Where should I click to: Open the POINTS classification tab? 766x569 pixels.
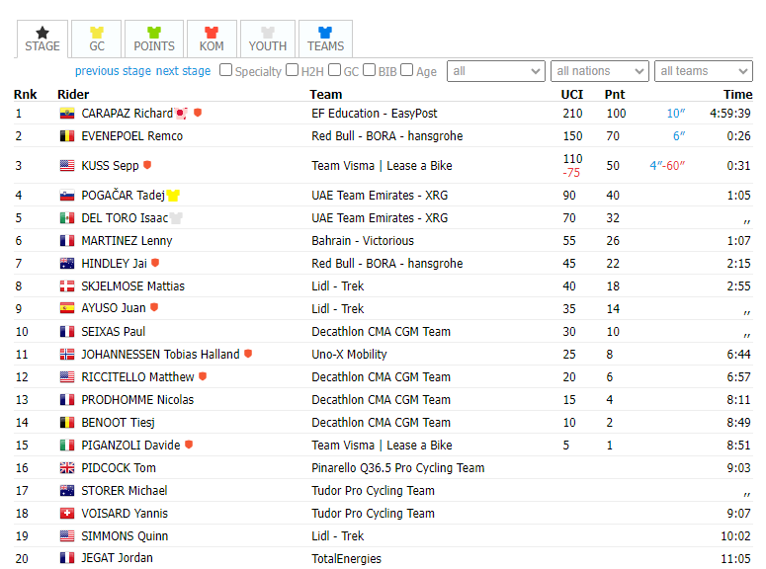click(x=154, y=40)
